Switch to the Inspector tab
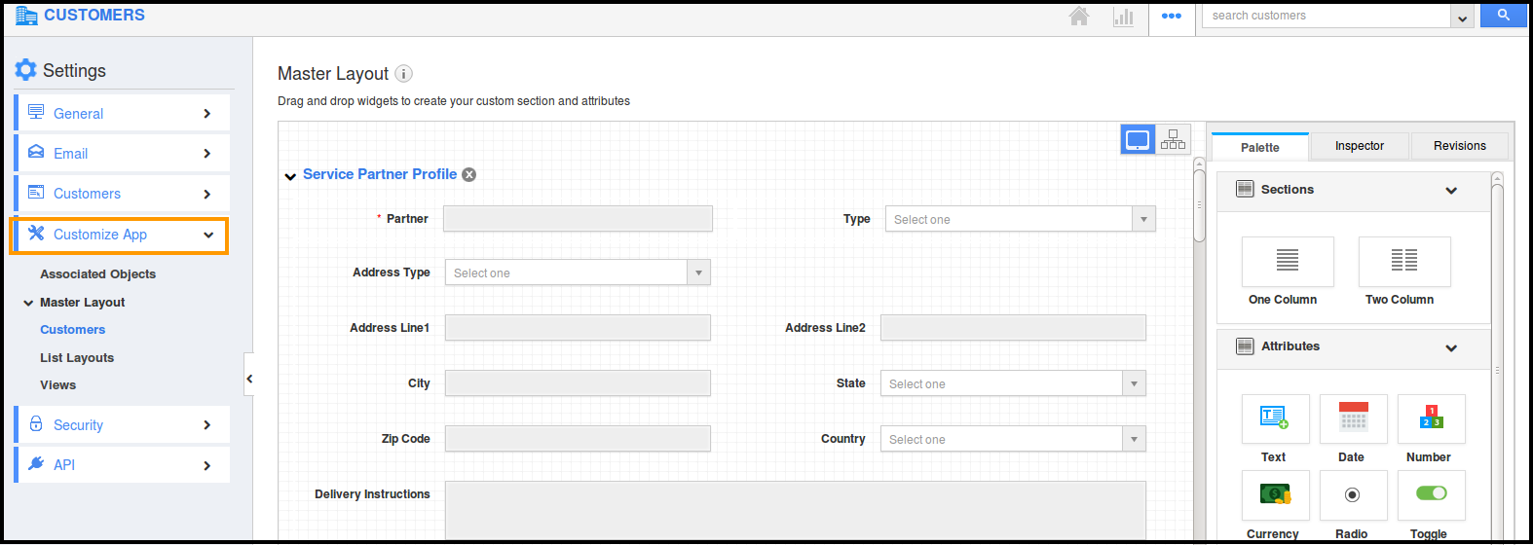The image size is (1533, 545). point(1359,146)
